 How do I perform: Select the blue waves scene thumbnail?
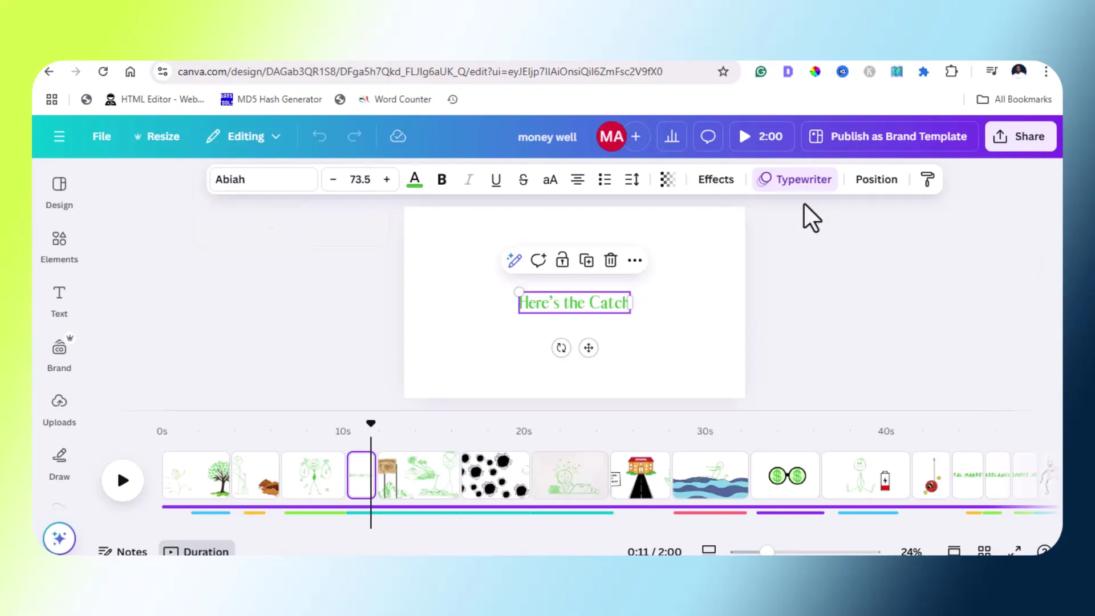[710, 475]
